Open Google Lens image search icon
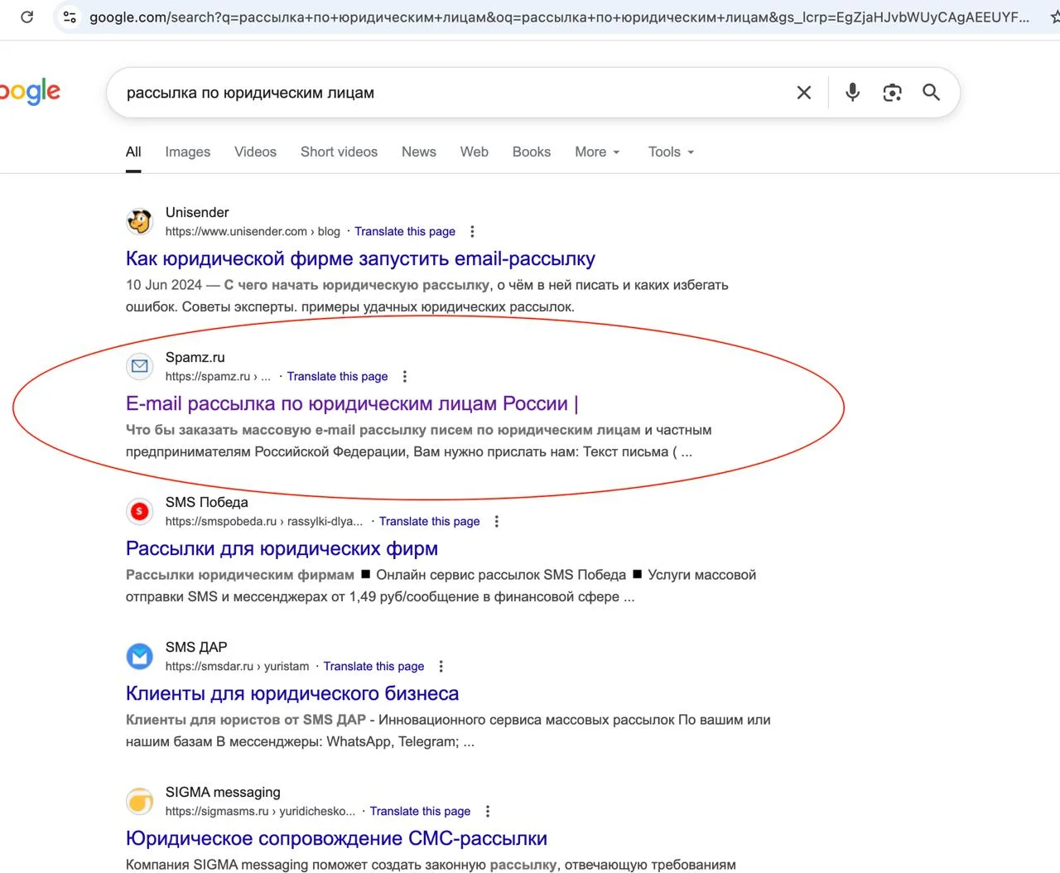The image size is (1060, 873). point(892,93)
